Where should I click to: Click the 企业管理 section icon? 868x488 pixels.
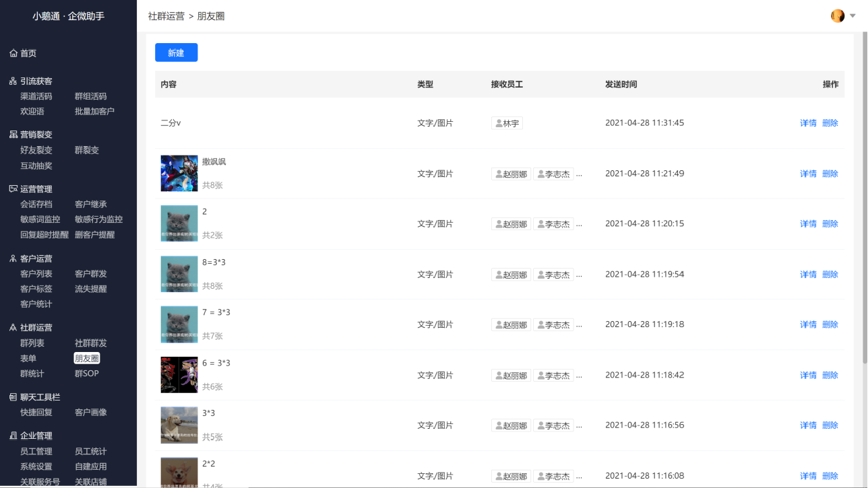pyautogui.click(x=13, y=435)
